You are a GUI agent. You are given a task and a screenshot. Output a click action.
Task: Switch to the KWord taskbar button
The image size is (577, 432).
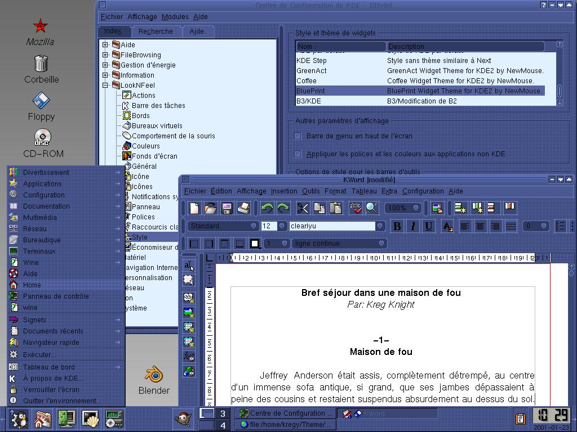387,413
